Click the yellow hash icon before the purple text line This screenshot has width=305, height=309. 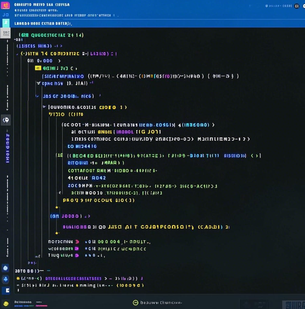click(18, 278)
